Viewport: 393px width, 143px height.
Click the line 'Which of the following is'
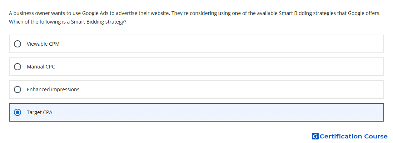[x=68, y=22]
